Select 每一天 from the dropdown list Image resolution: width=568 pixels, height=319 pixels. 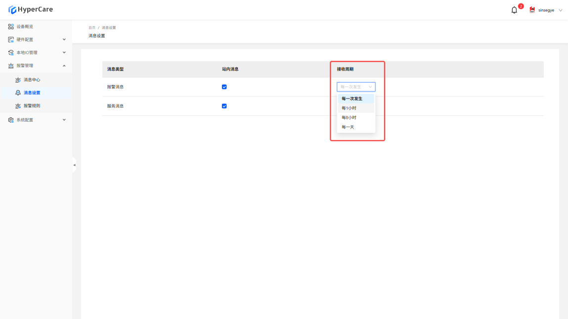coord(356,127)
